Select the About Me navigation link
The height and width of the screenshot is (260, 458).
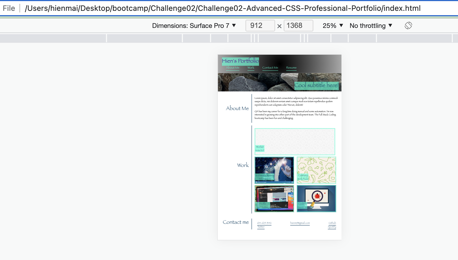tap(232, 68)
